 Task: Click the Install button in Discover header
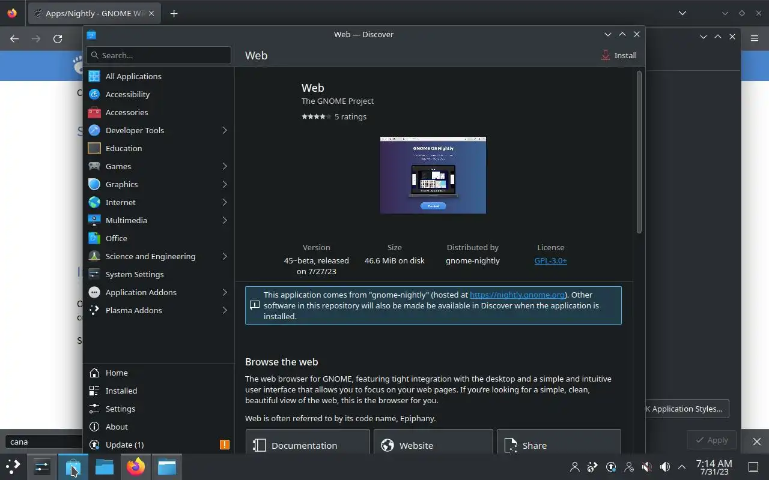(619, 55)
